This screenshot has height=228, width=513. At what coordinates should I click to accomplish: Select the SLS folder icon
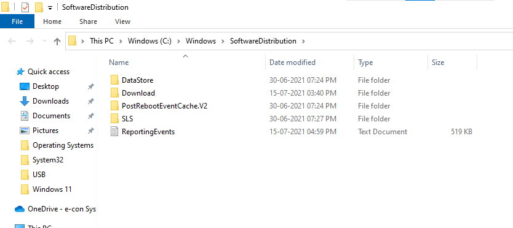114,119
